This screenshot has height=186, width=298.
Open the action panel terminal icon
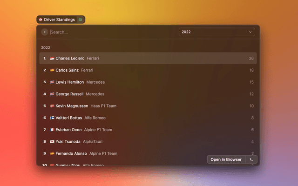point(251,159)
